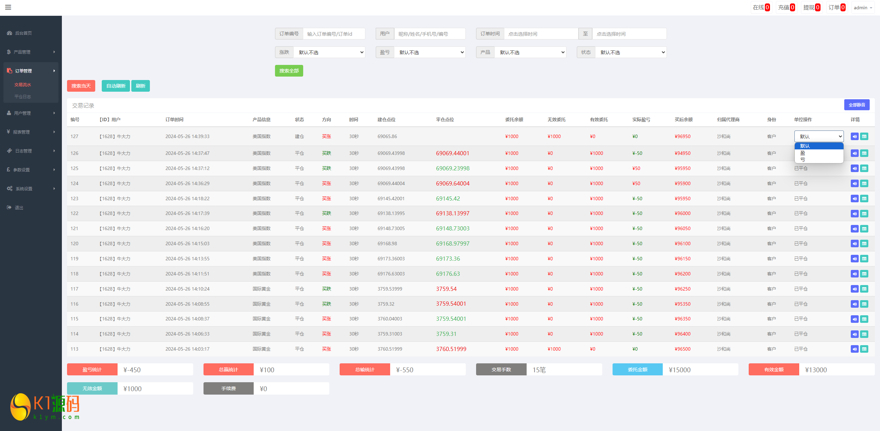Click the ¥-450 profit-loss total value
The height and width of the screenshot is (431, 880).
[132, 370]
